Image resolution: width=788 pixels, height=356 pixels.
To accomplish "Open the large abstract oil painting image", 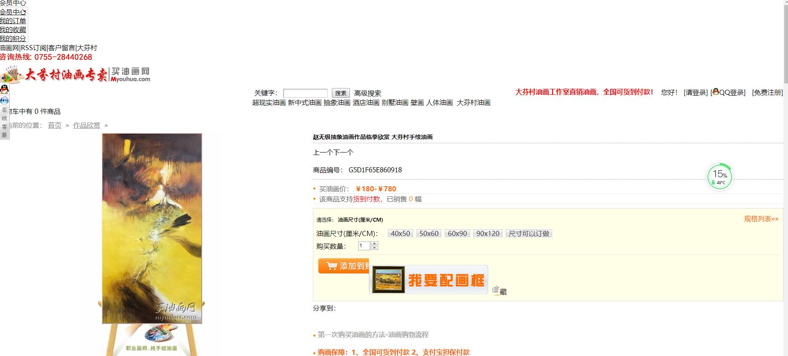I will (152, 228).
